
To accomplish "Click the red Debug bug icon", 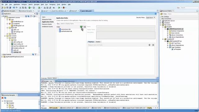I will pos(64,8).
